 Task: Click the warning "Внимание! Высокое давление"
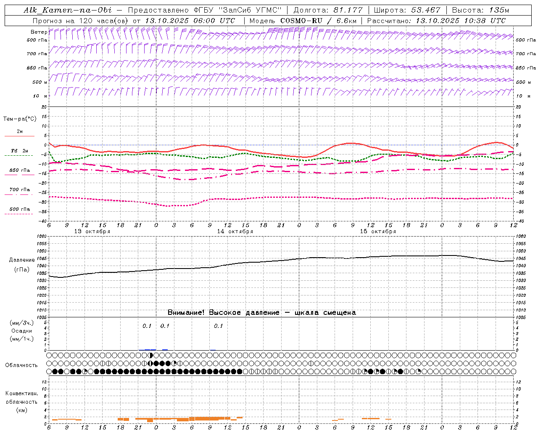pos(224,313)
